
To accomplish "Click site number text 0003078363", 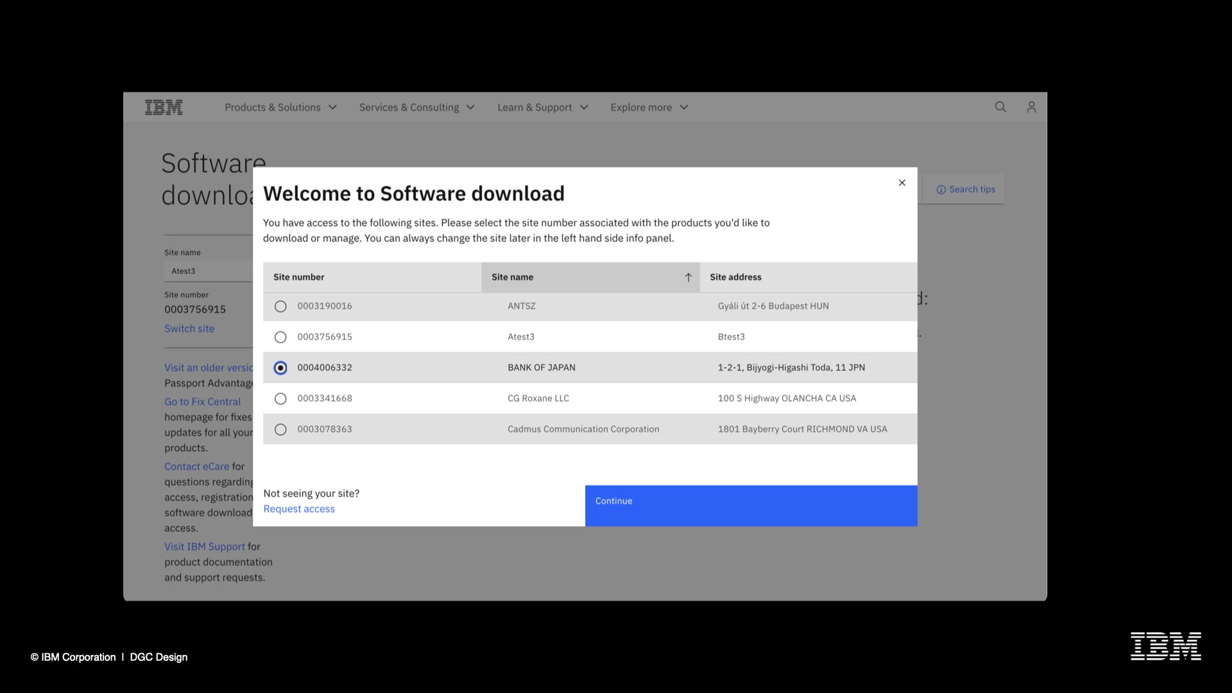I will point(325,429).
